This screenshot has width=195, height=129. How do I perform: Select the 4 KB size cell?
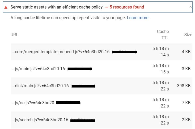pyautogui.click(x=186, y=52)
